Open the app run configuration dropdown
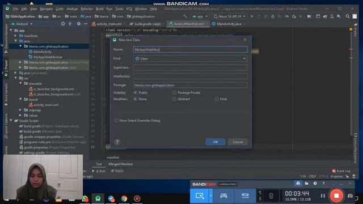This screenshot has width=363, height=204. coord(200,16)
